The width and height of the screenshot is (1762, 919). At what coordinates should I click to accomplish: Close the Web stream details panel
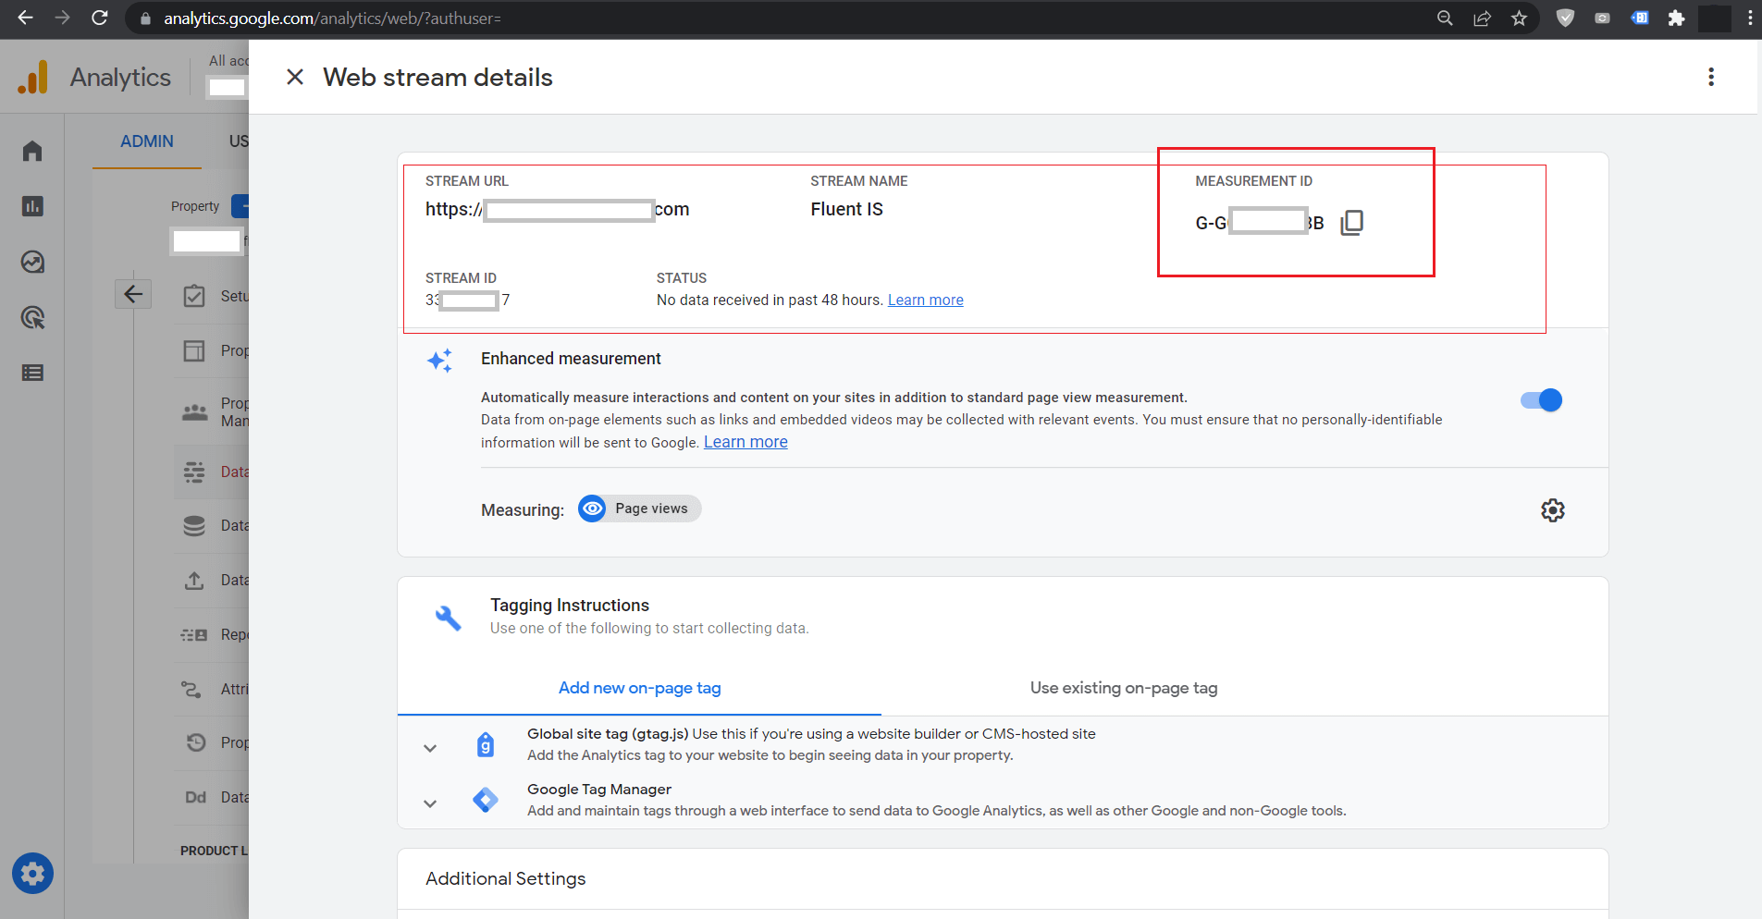[x=295, y=78]
